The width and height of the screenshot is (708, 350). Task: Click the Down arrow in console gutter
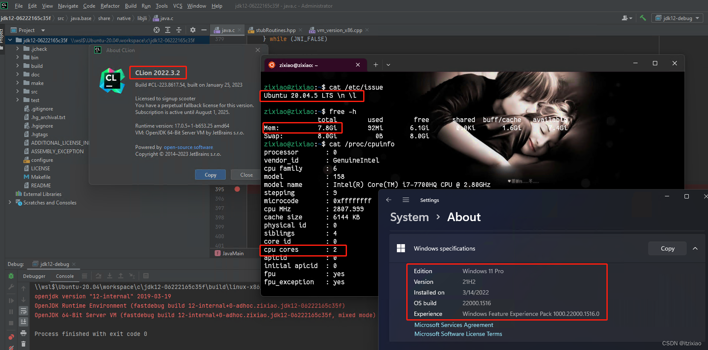click(23, 300)
